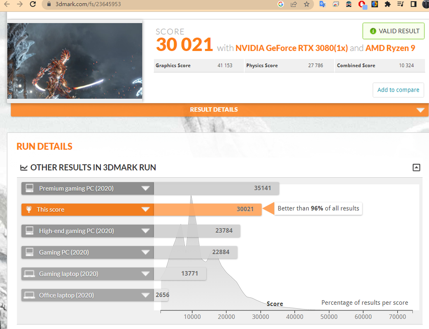
Task: Click the Graphics Score value 41 153
Action: coord(225,65)
